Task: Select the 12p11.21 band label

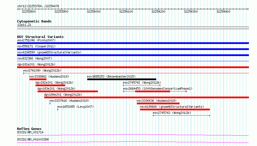Action: (24, 25)
